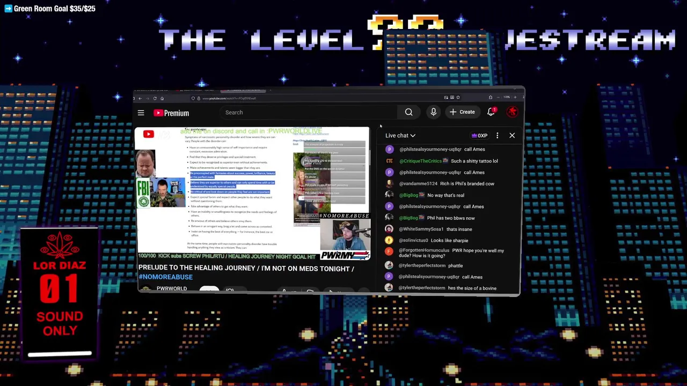Screen dimensions: 687x386
Task: Close the live chat panel
Action: click(512, 136)
